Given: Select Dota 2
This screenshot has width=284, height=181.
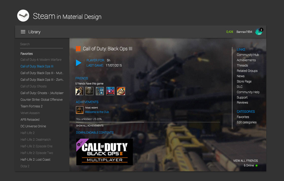Looking at the screenshot, I should click(x=25, y=166).
